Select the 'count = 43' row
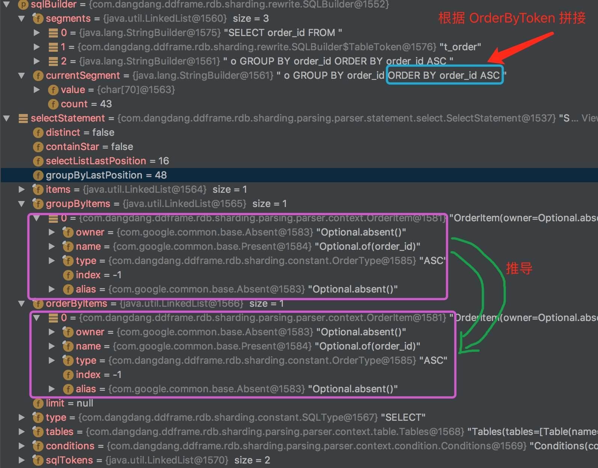598x468 pixels. (x=299, y=104)
